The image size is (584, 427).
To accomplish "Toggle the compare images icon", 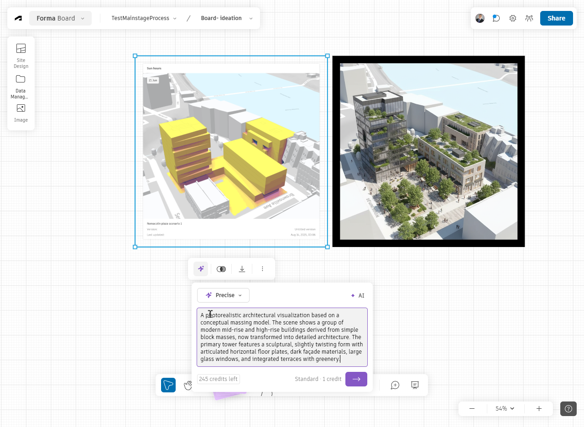I will click(x=221, y=269).
